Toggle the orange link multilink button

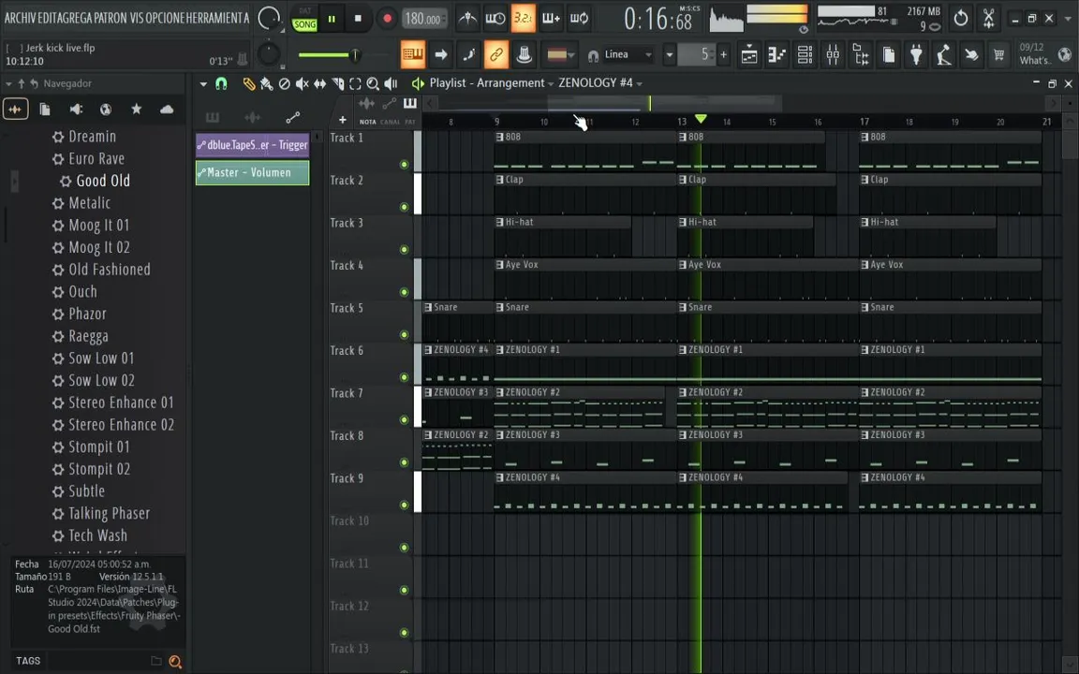coord(496,54)
